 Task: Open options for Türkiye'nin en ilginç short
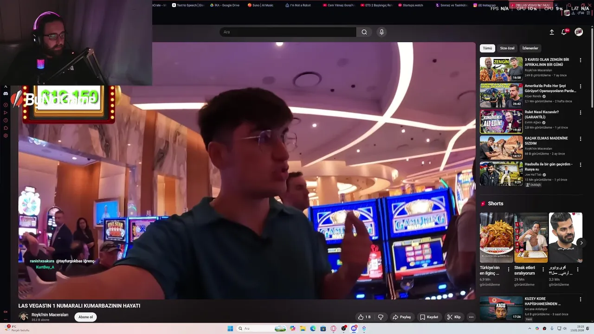tap(509, 270)
